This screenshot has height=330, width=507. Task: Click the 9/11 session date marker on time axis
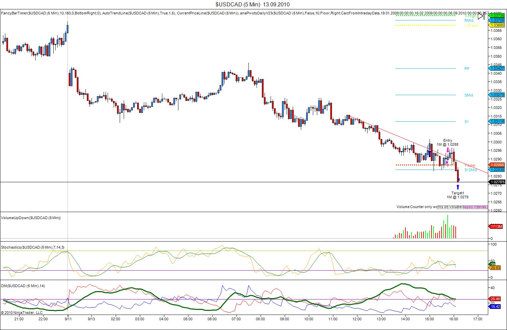coord(68,319)
